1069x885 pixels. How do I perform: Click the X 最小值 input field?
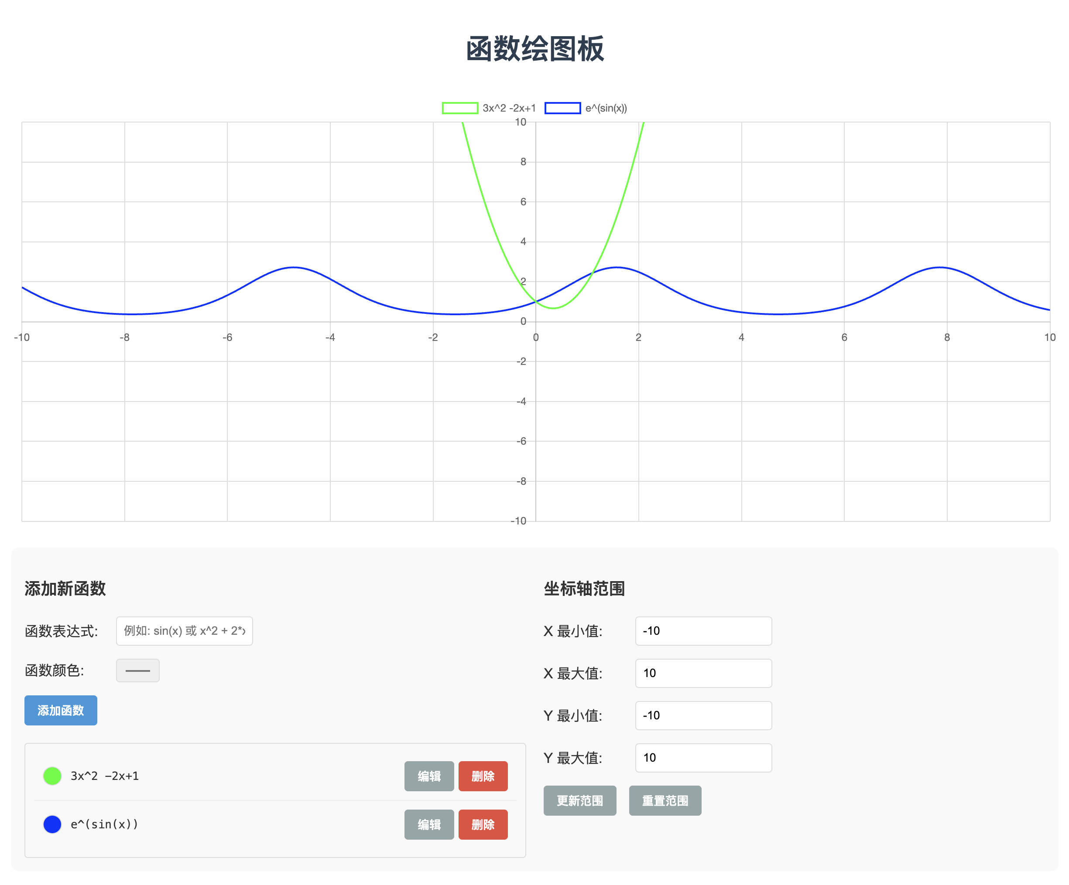pyautogui.click(x=703, y=631)
